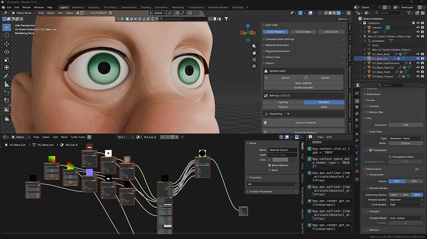
Task: Click the viewport pan hand icon
Action: click(254, 52)
